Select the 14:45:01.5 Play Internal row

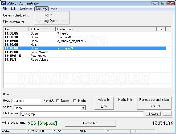pos(85,56)
